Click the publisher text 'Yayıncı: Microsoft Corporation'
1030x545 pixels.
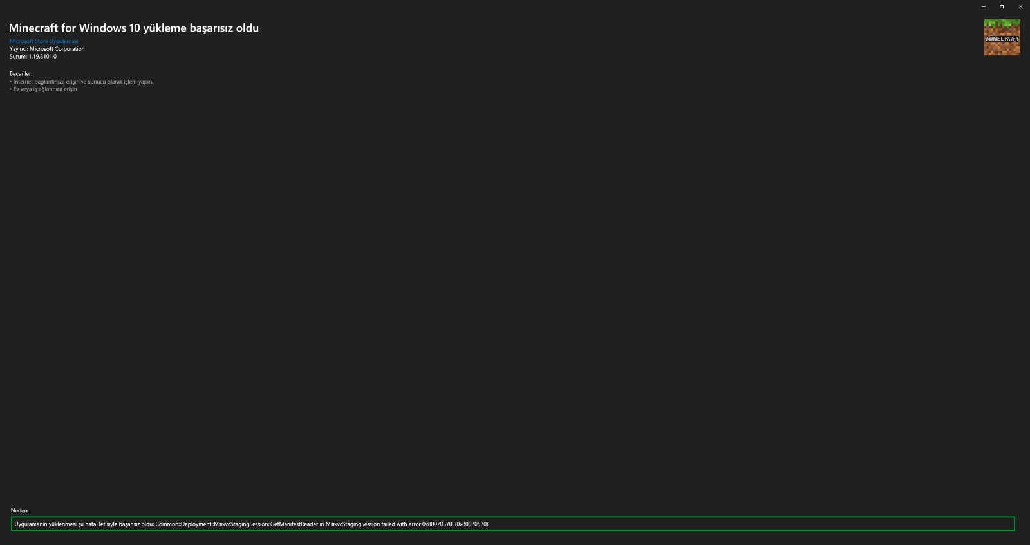pyautogui.click(x=47, y=49)
